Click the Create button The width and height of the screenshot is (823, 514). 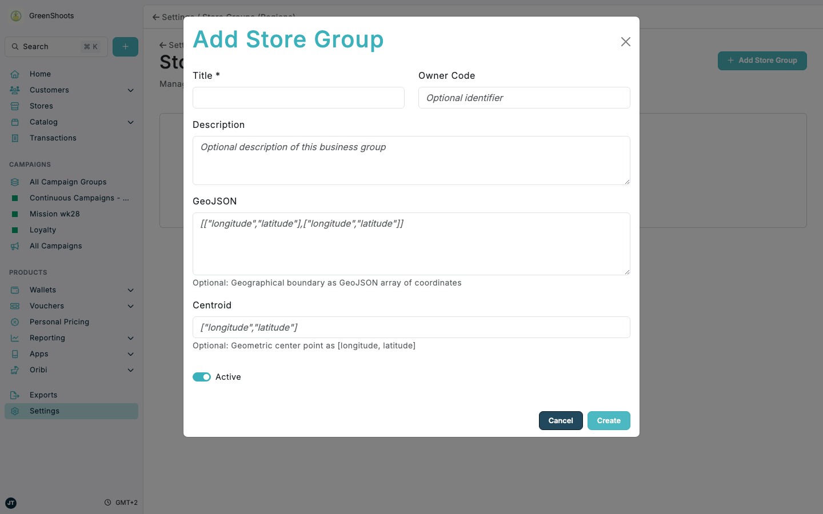pos(609,420)
